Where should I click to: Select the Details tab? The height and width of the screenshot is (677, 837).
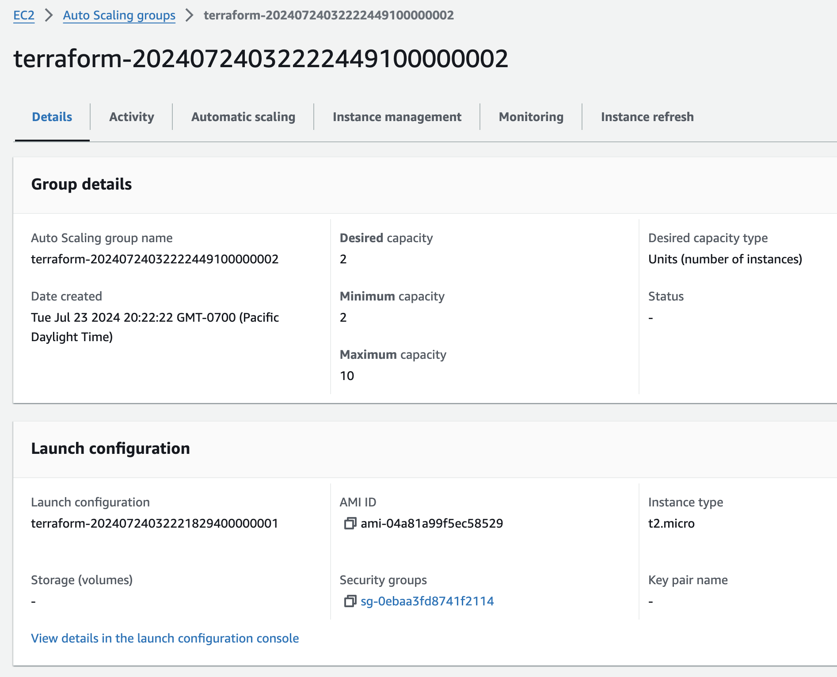[x=52, y=117]
